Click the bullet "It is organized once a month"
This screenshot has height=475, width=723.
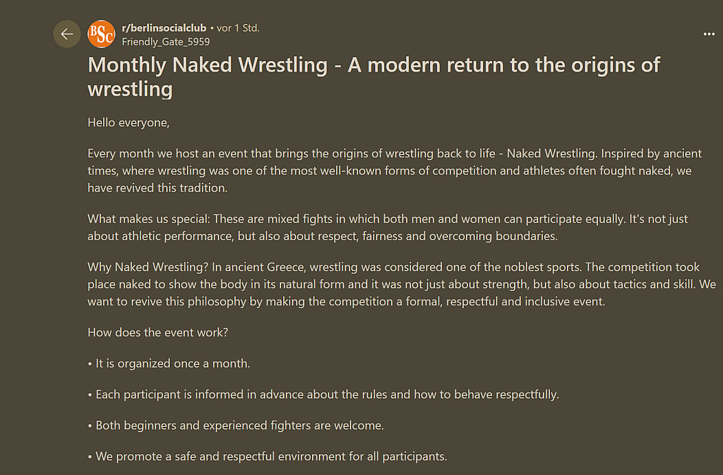point(172,363)
